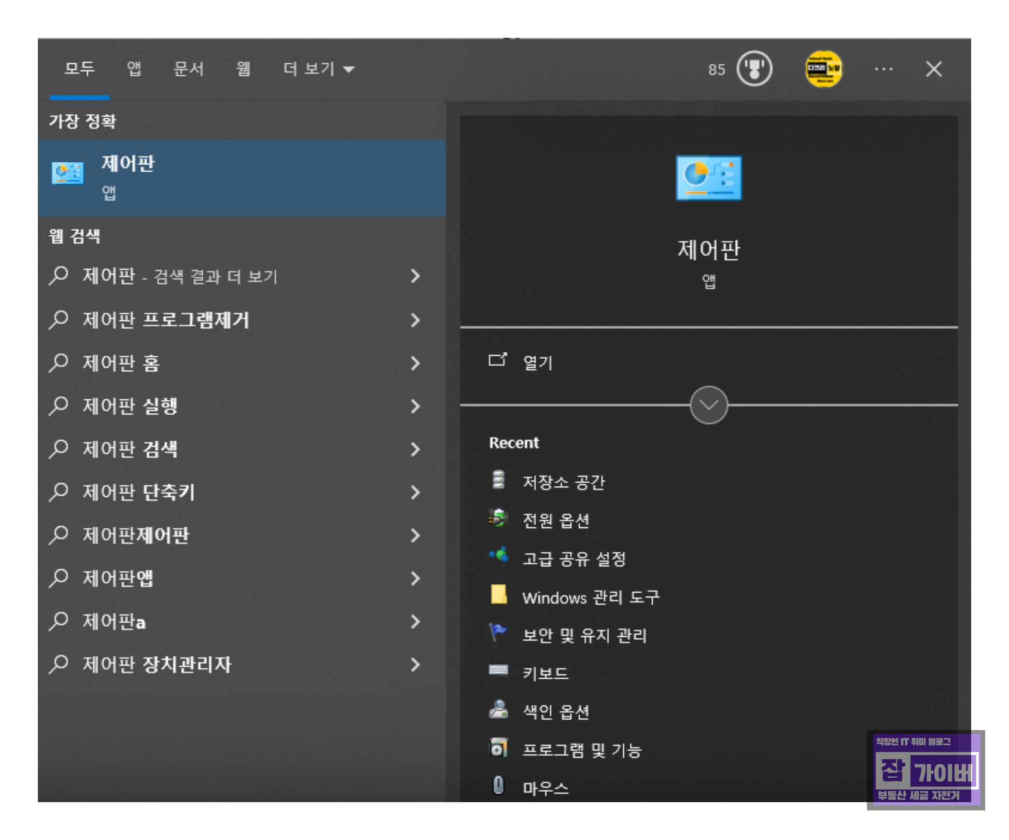
Task: Switch to the 앱 filter tab
Action: pos(134,68)
